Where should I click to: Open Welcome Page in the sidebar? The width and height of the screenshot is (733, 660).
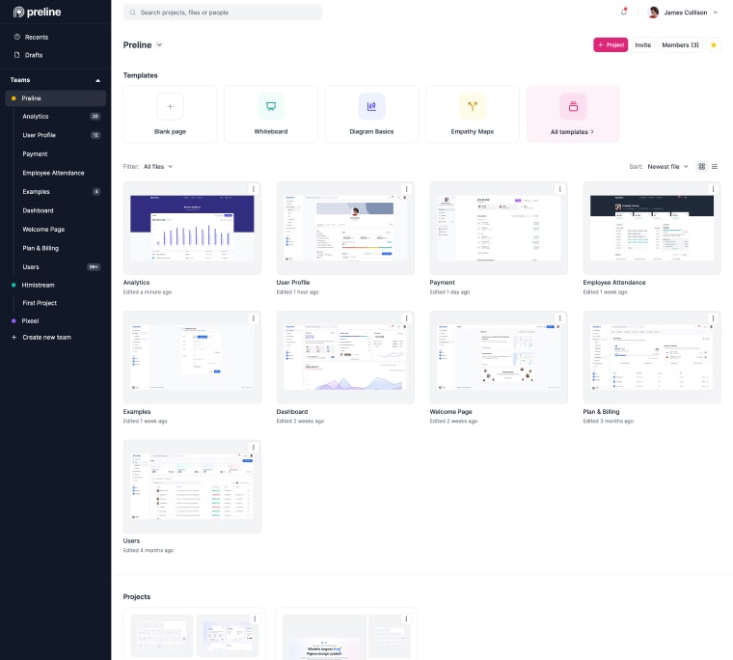click(43, 230)
